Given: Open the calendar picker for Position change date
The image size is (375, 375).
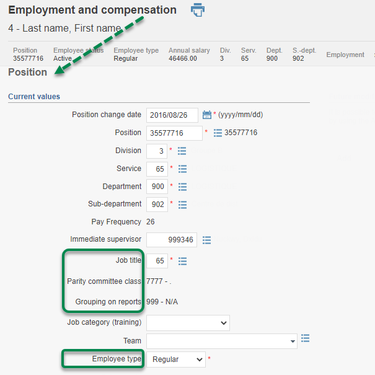Looking at the screenshot, I should coord(207,115).
